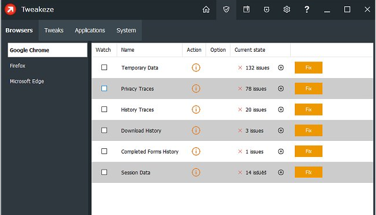The height and width of the screenshot is (215, 376).
Task: Switch to the Tweaks tab
Action: [54, 30]
